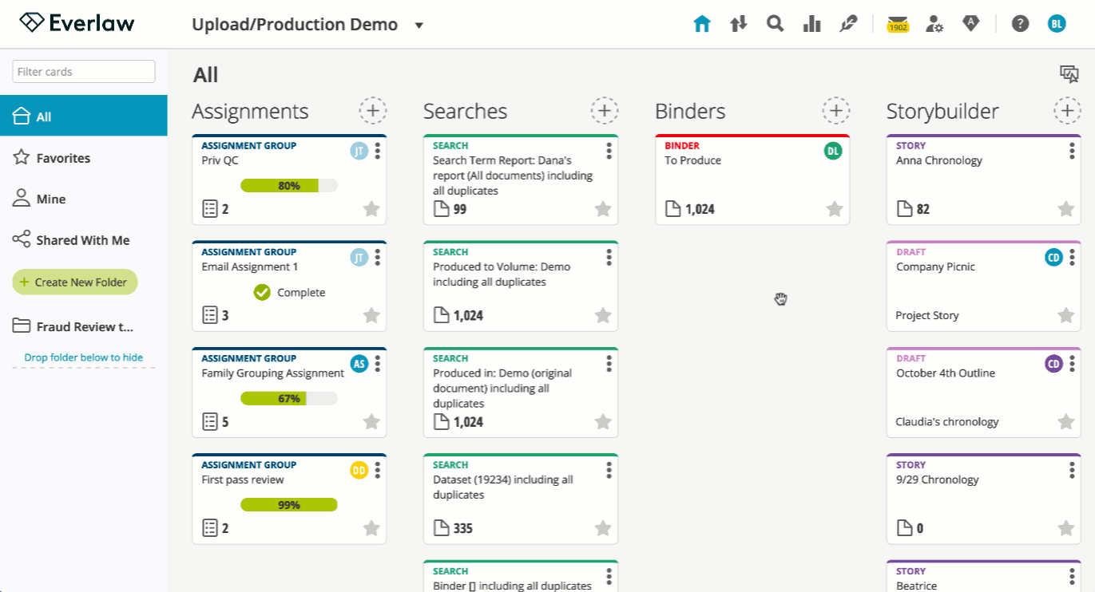Click the Priv QC 80% progress bar
The width and height of the screenshot is (1095, 592).
289,186
